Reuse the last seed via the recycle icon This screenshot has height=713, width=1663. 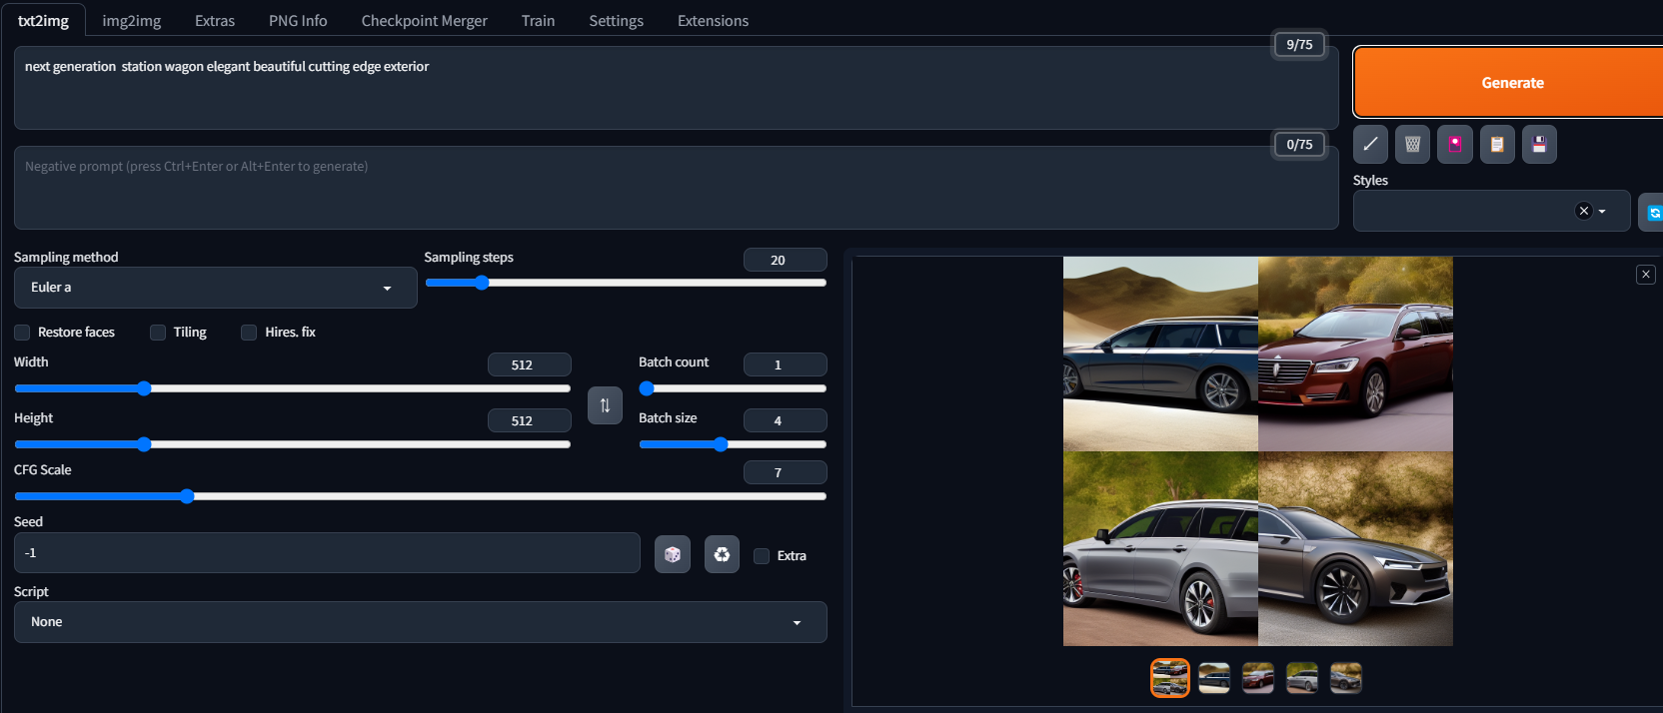[722, 554]
